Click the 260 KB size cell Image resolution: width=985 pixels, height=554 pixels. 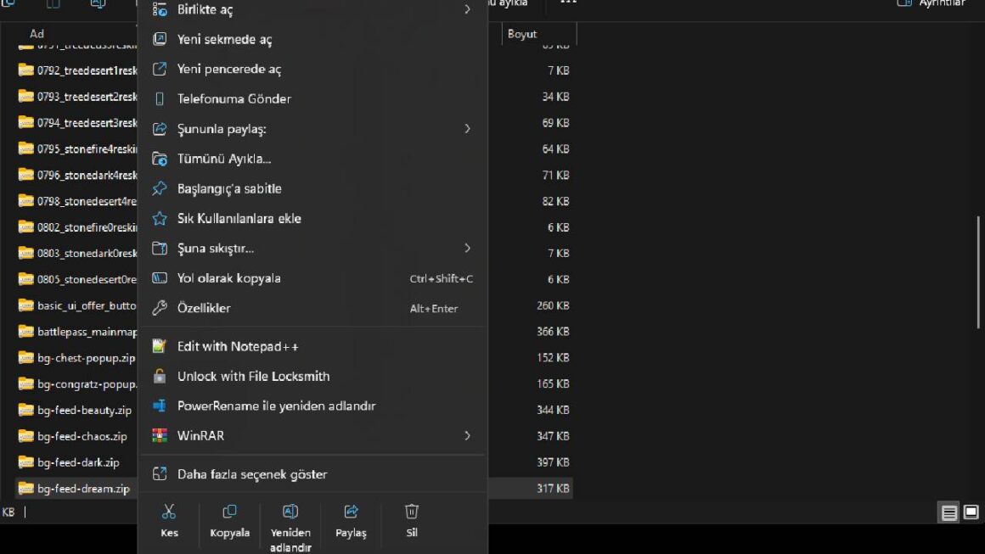click(553, 305)
